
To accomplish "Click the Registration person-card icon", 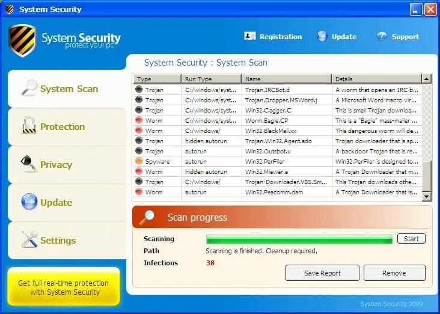I will pos(249,36).
